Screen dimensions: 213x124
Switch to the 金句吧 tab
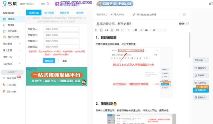click(x=80, y=13)
